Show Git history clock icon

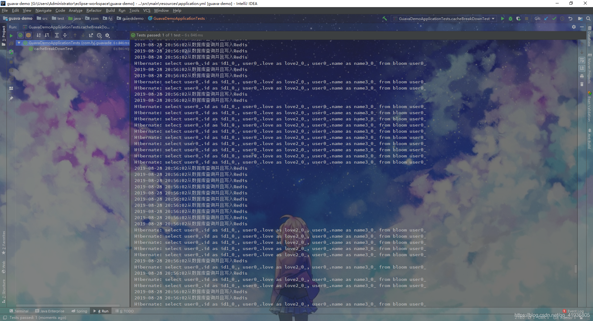tap(562, 19)
